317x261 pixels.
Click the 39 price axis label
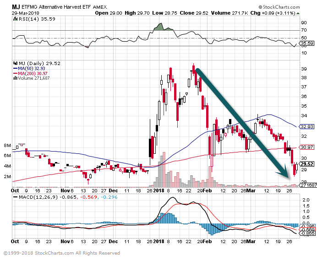coord(304,69)
